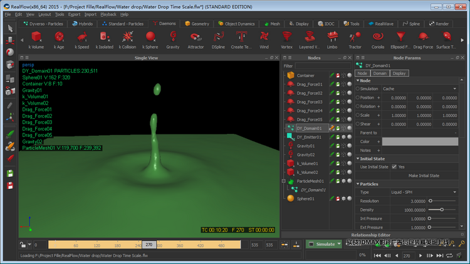Add a Layered Vortex daemon
The width and height of the screenshot is (470, 264).
tap(310, 40)
